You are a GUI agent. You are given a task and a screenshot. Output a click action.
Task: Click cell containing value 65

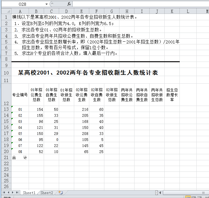coord(81,152)
